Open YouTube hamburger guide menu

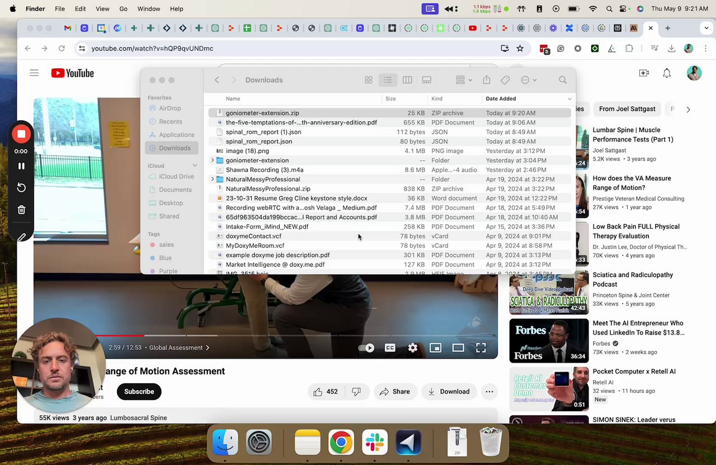click(x=34, y=73)
